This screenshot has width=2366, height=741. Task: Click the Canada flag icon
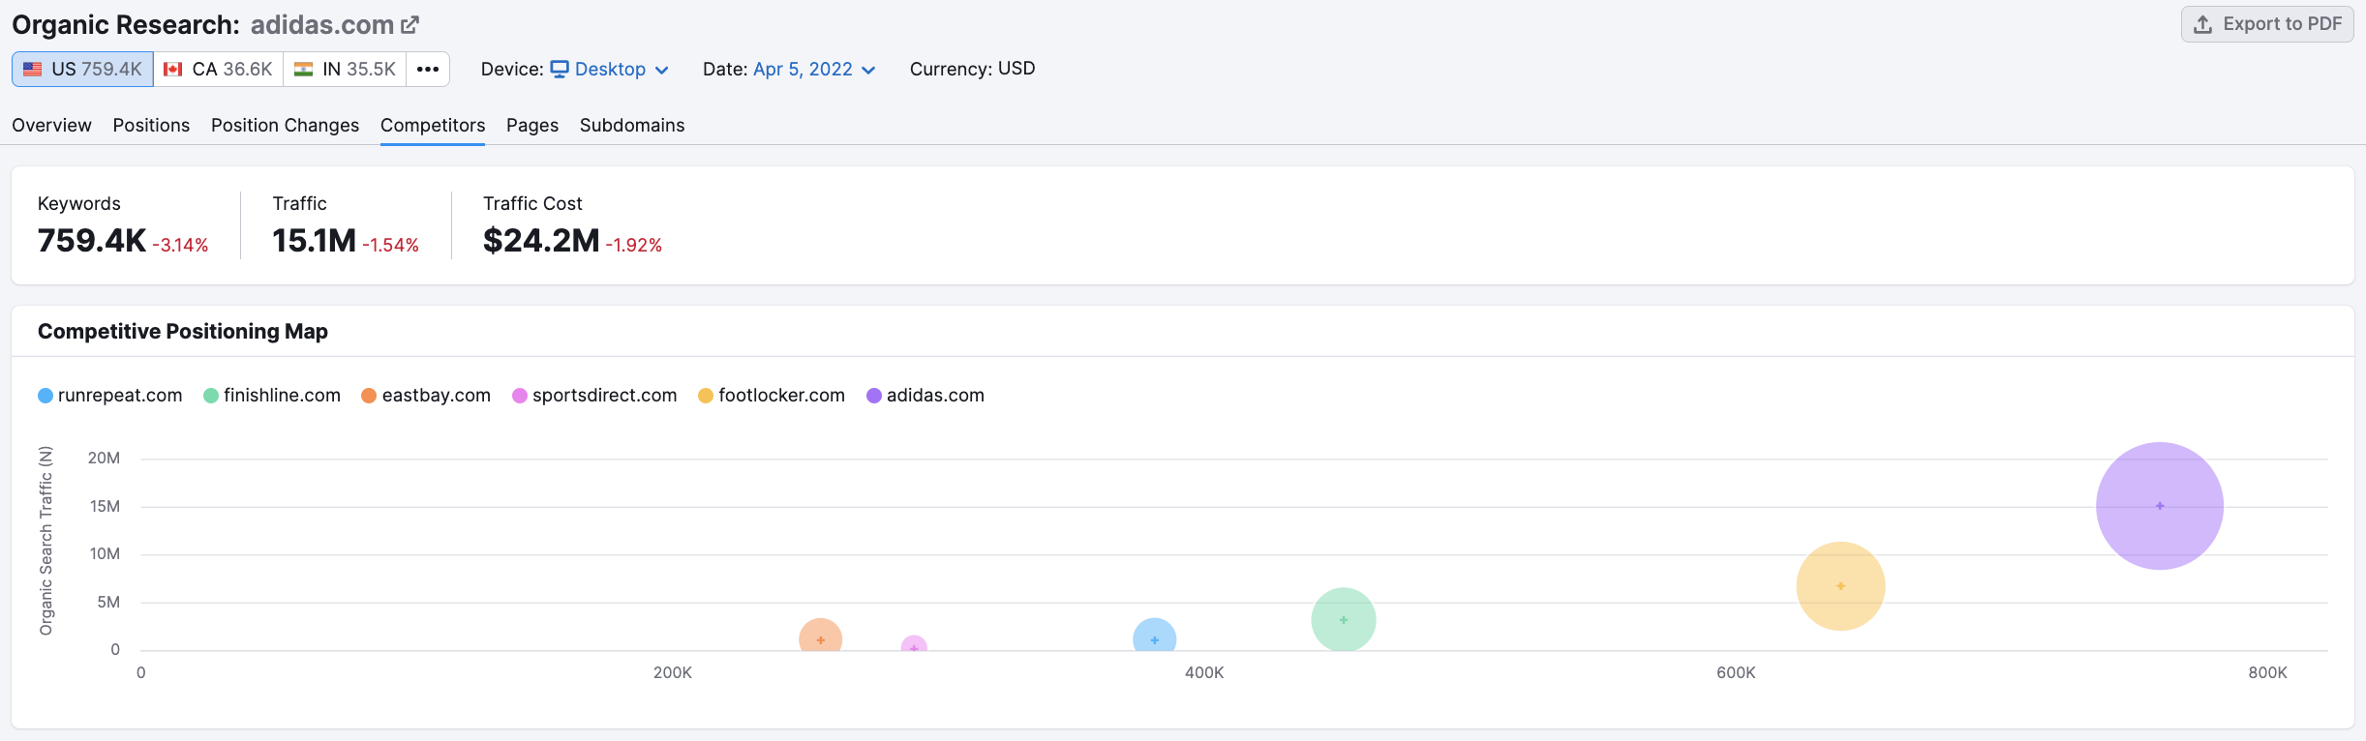[x=173, y=70]
